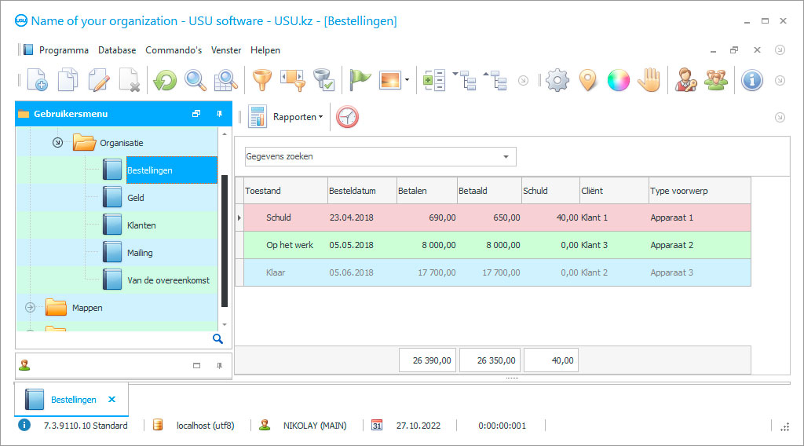The image size is (804, 446).
Task: Click the users group icon
Action: click(716, 80)
